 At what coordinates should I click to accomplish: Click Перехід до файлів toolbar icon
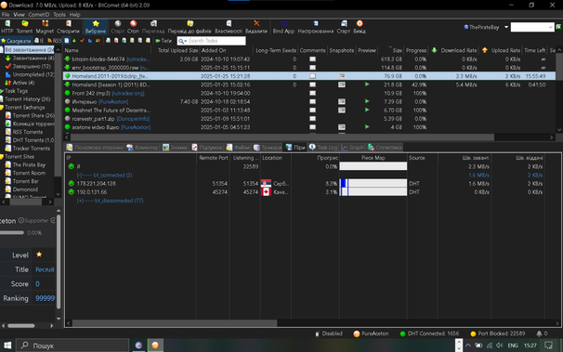190,27
